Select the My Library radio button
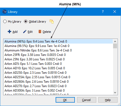The height and width of the screenshot is (106, 121). [x=5, y=22]
